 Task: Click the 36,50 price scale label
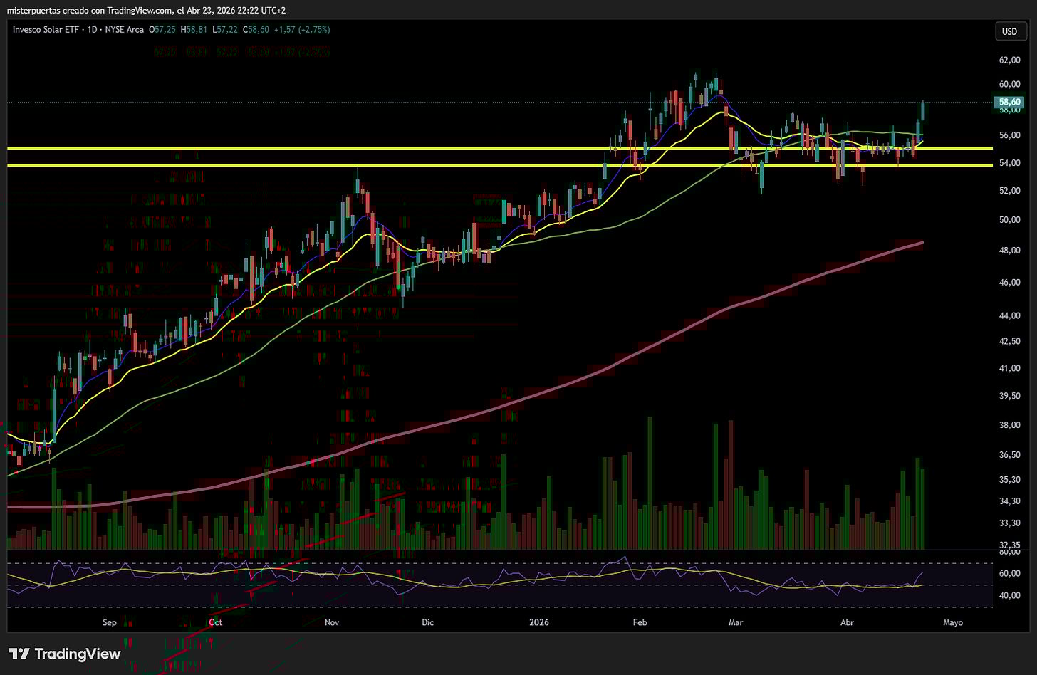(1010, 455)
